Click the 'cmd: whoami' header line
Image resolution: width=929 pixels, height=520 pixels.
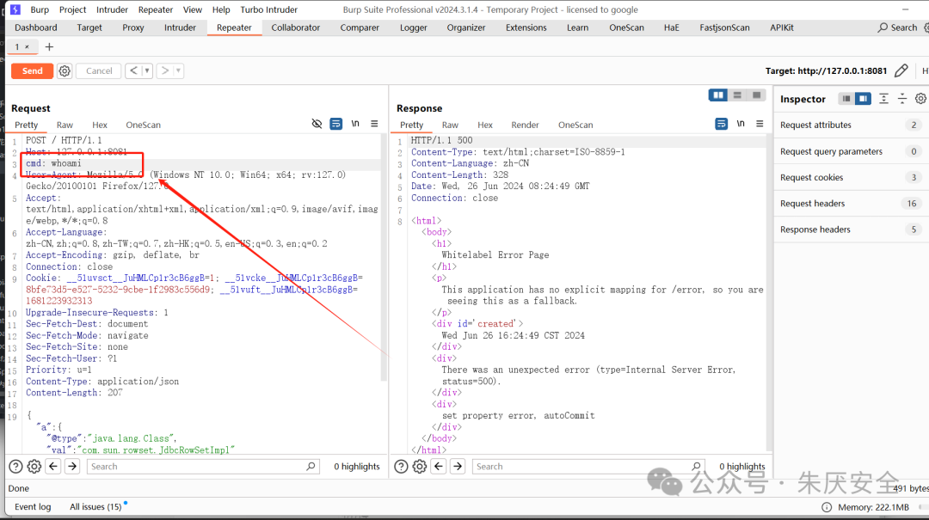[x=53, y=163]
